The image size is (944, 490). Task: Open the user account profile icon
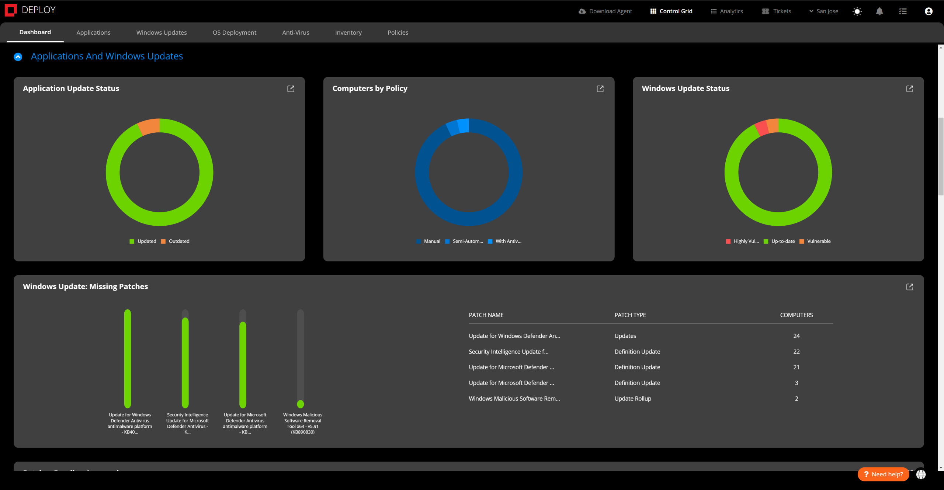929,11
